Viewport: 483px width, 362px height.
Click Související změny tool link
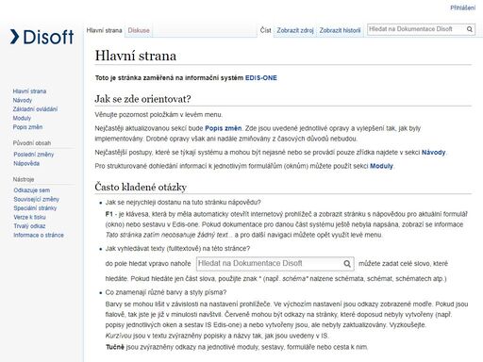pos(37,199)
